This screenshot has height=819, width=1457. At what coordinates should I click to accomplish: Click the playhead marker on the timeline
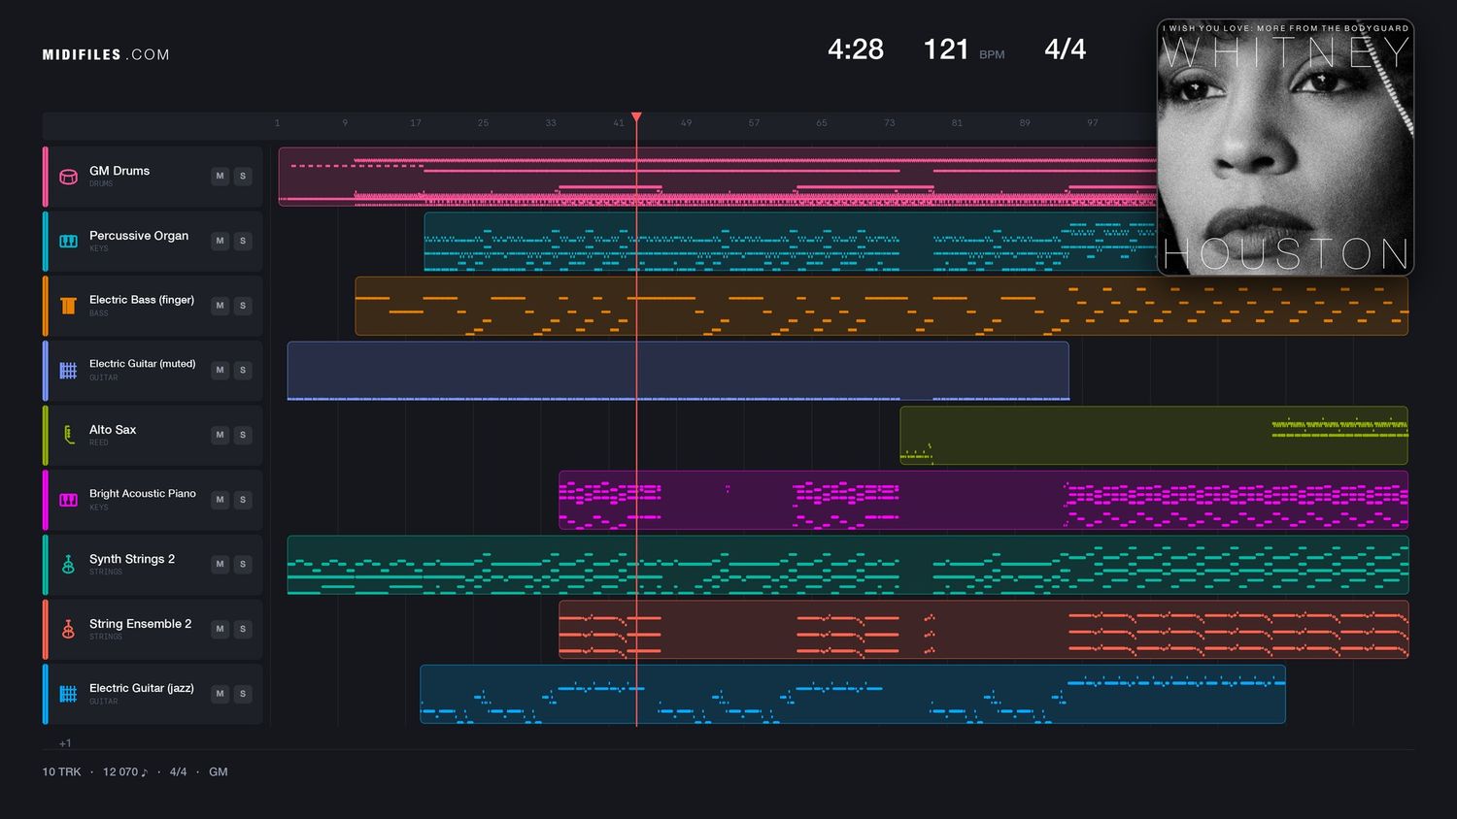pyautogui.click(x=636, y=117)
